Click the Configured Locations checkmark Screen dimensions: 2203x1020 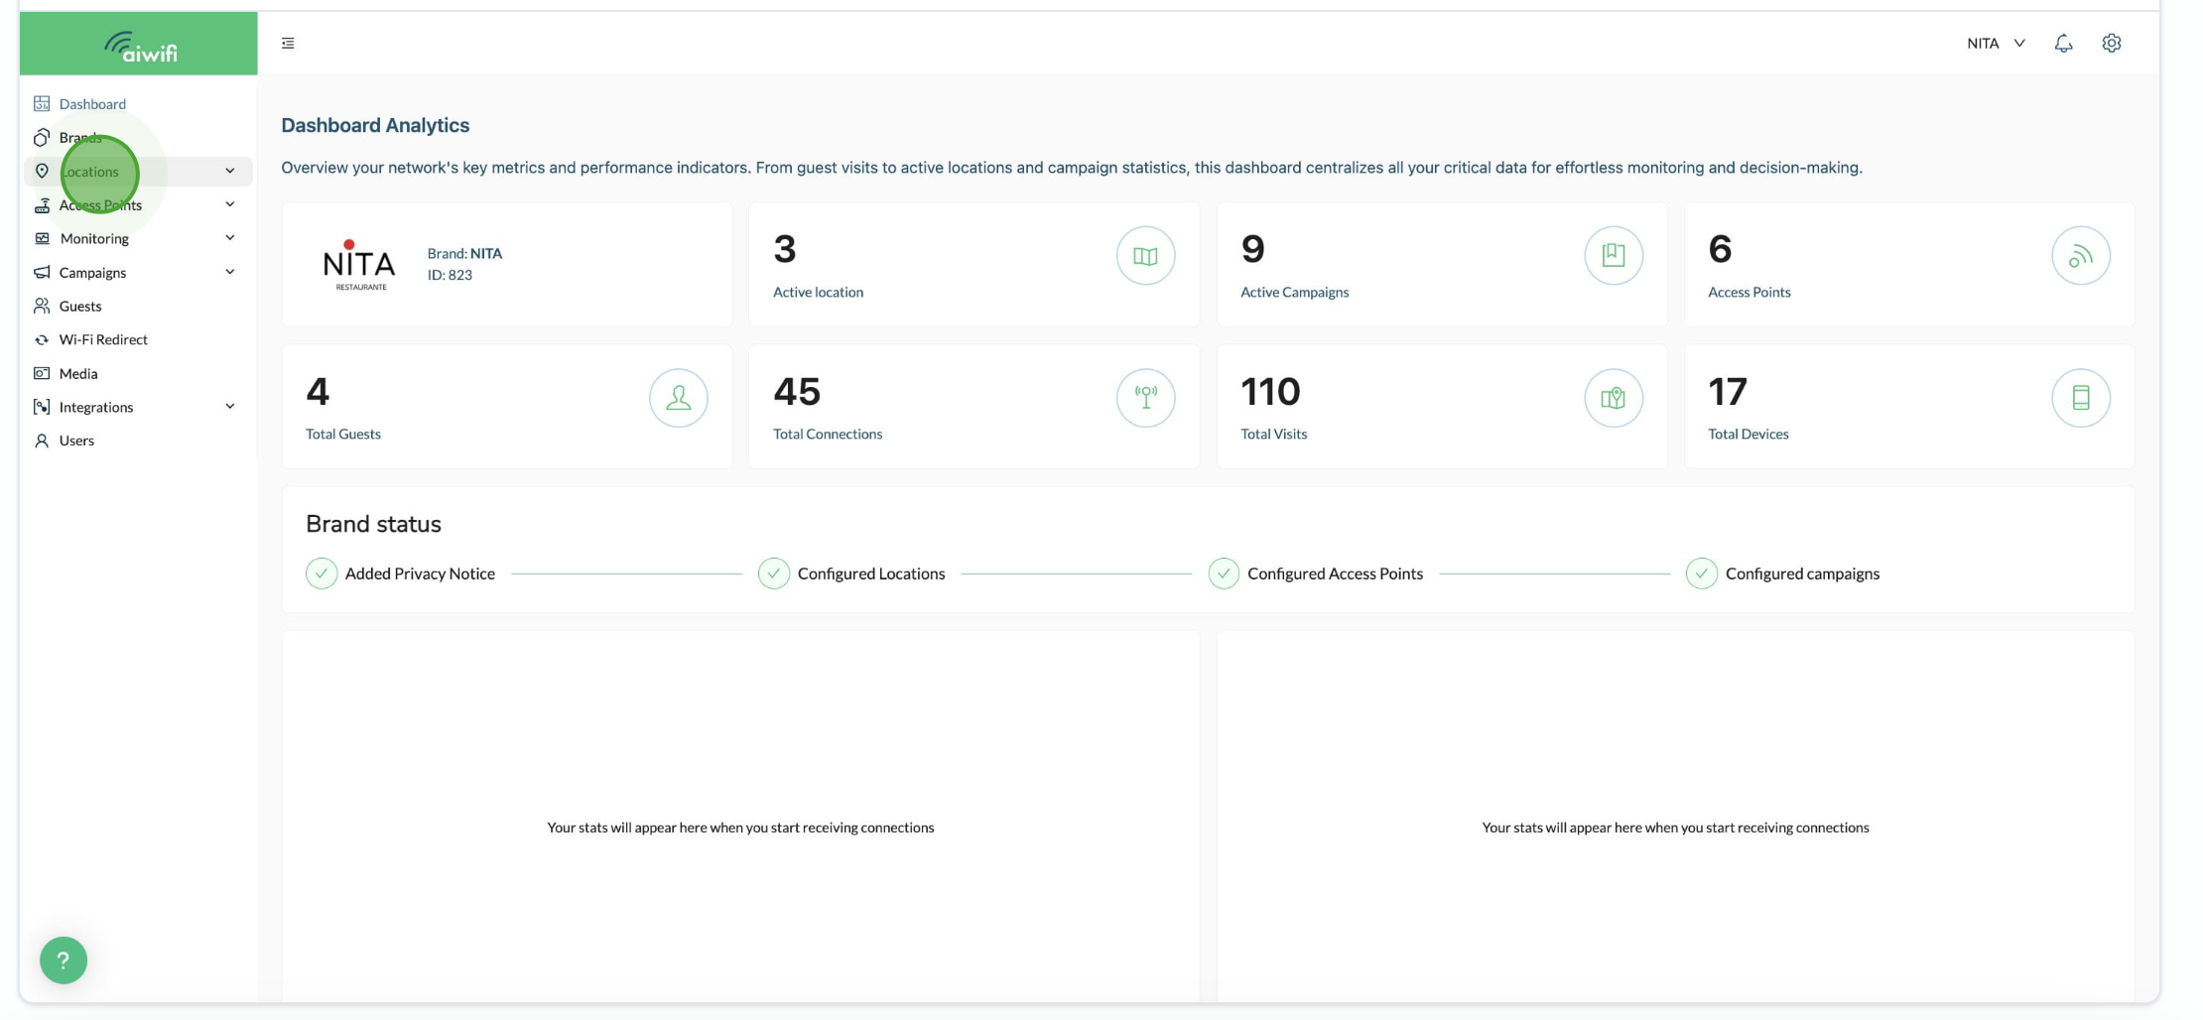tap(774, 574)
